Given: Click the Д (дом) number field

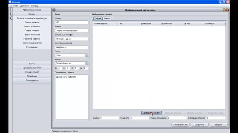Looking at the screenshot, I should (x=60, y=68).
